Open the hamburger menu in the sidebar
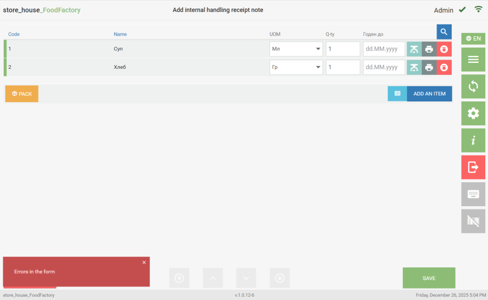488x300 pixels. pos(473,60)
